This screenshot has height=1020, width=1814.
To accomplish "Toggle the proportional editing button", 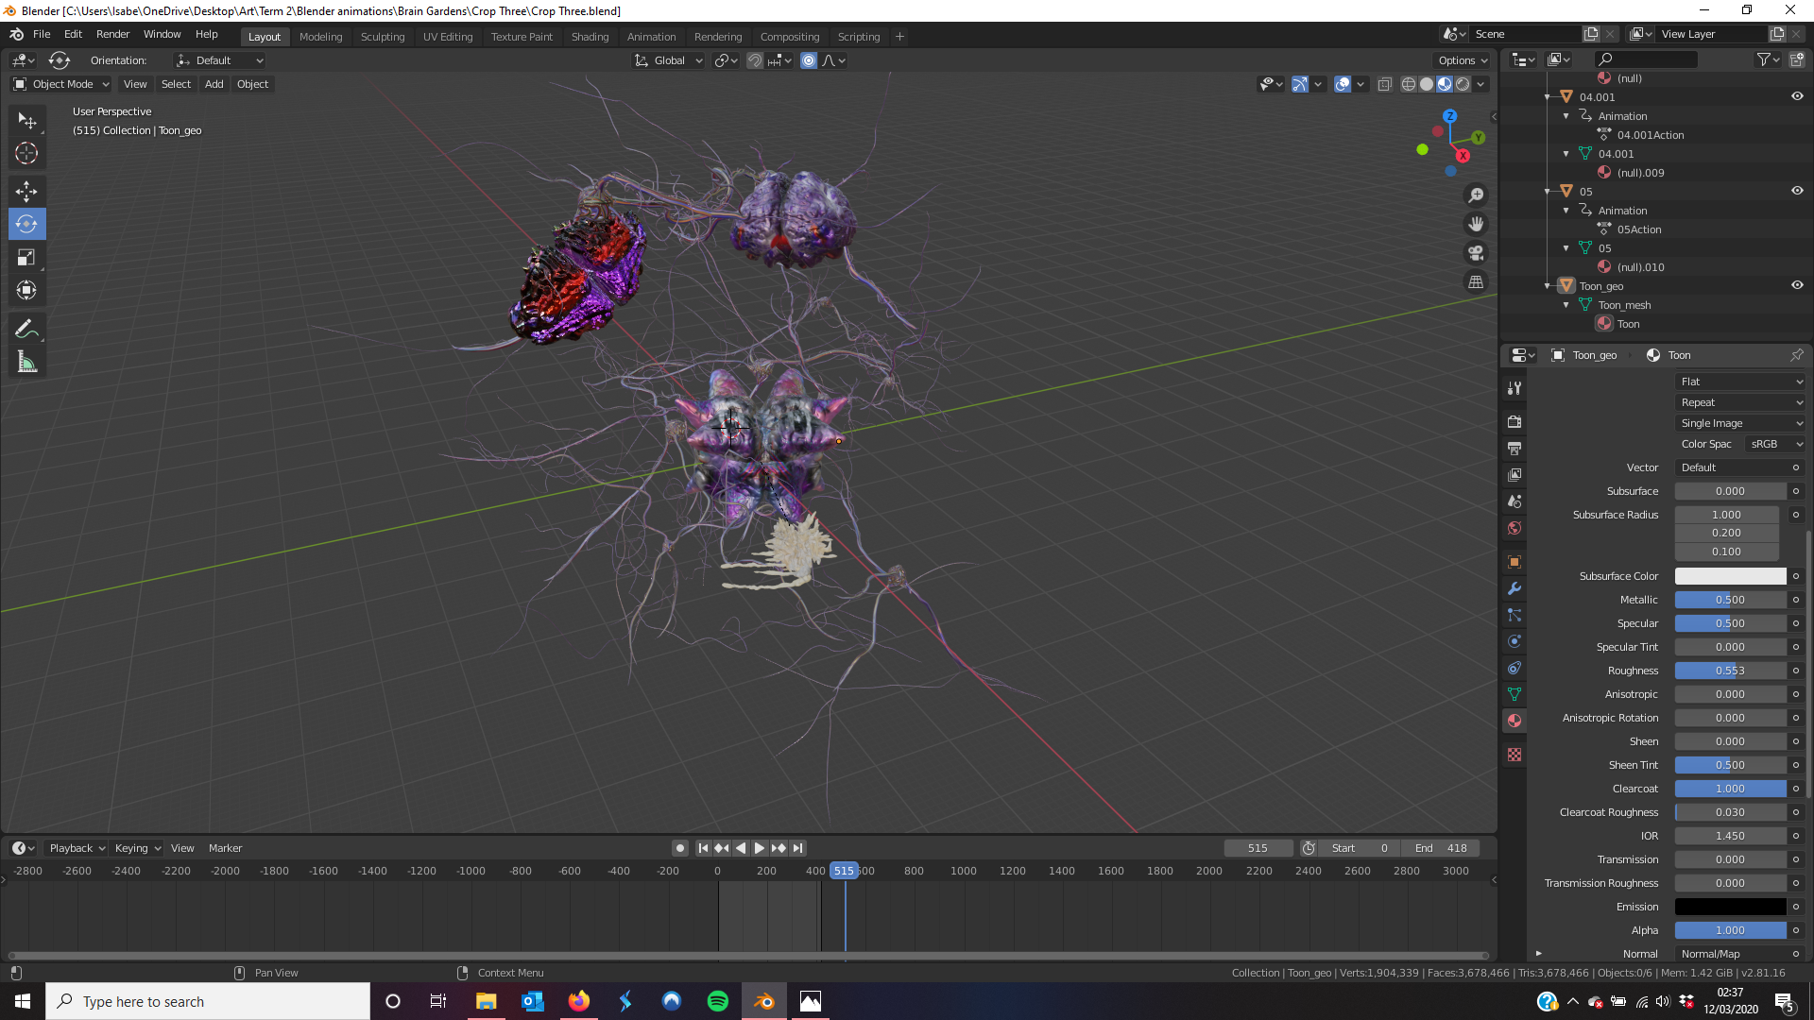I will [x=809, y=60].
